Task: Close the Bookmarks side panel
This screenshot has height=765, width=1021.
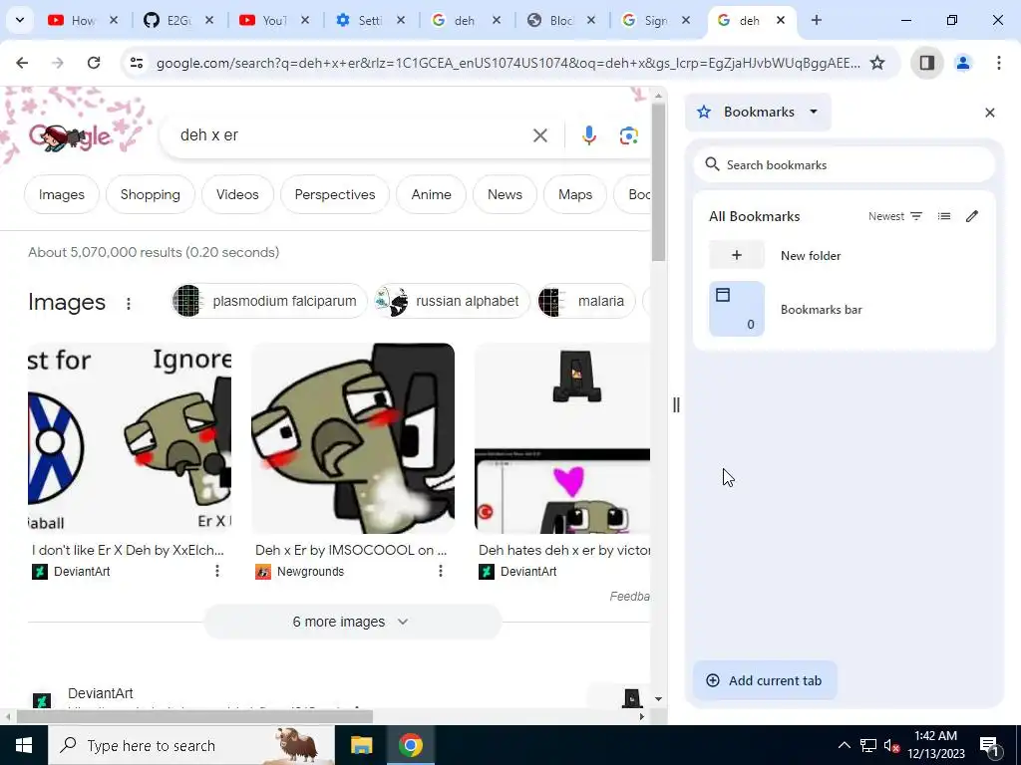Action: [x=990, y=113]
